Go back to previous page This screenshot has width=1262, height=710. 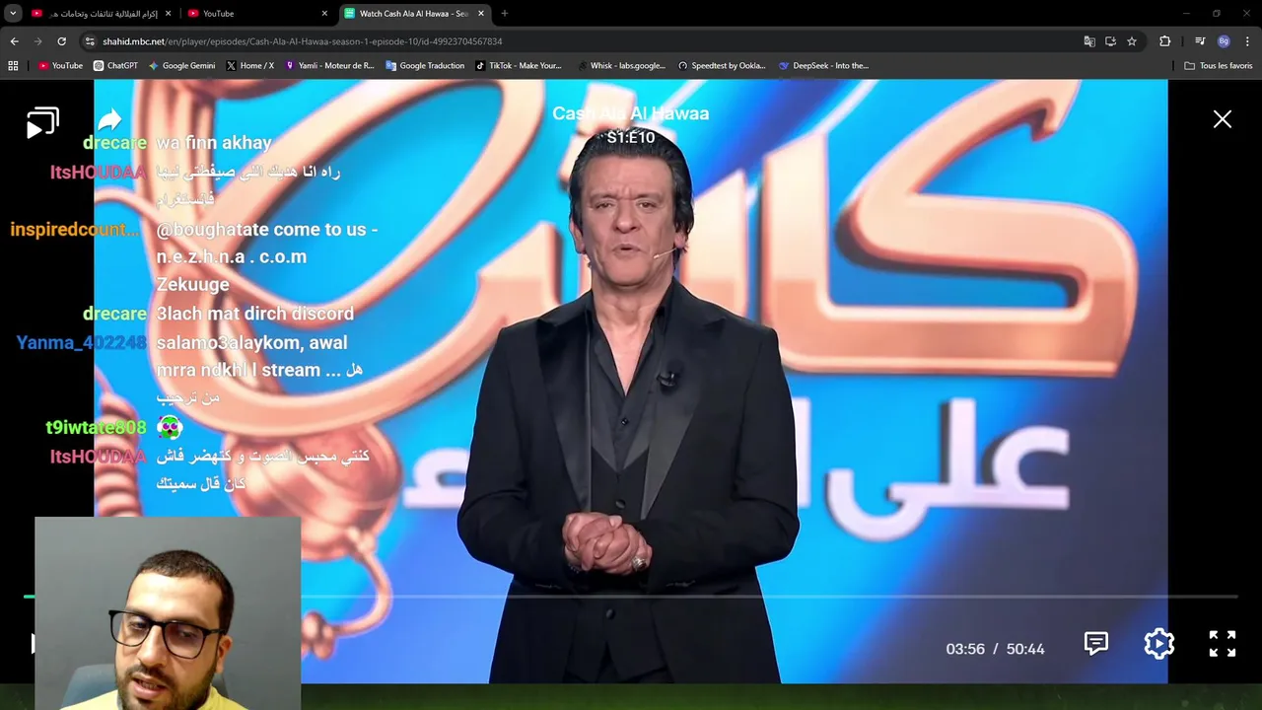click(14, 41)
